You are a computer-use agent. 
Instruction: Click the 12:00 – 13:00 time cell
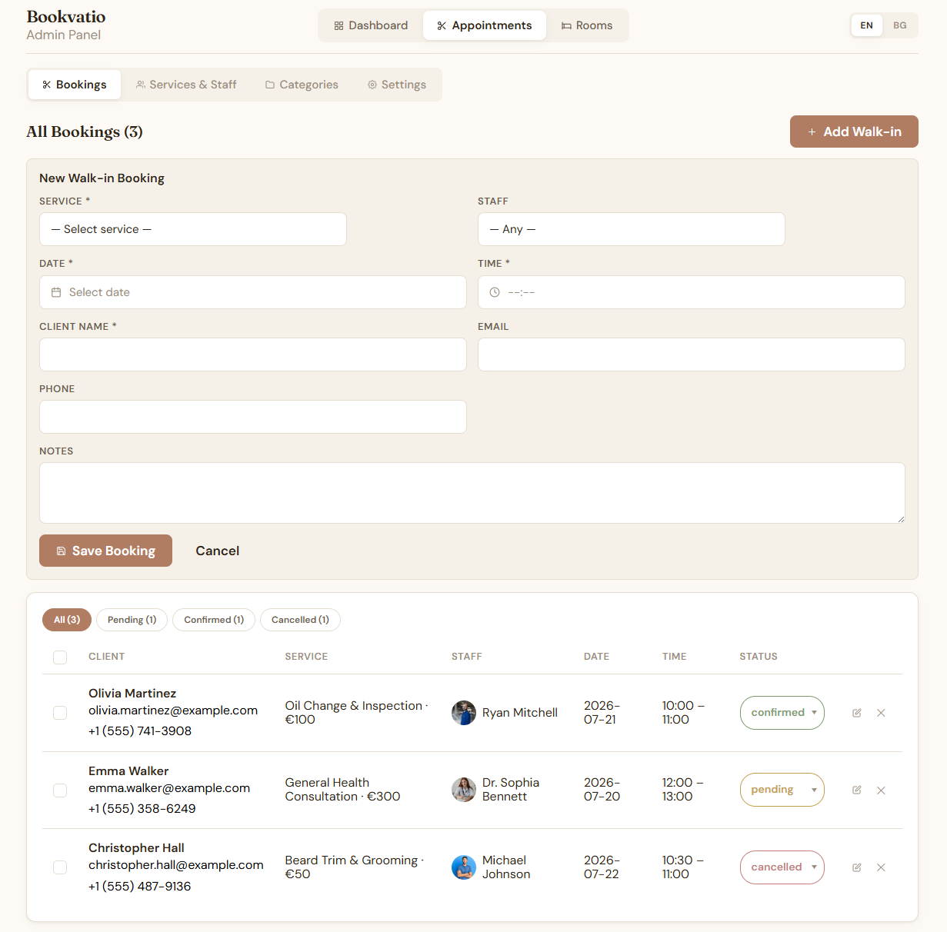click(x=683, y=790)
